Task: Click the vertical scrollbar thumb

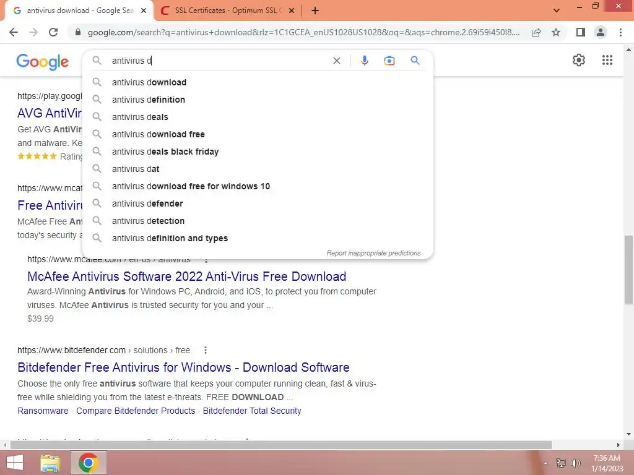Action: click(628, 270)
